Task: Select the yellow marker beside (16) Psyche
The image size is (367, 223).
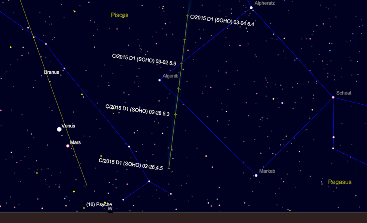Action: click(84, 208)
